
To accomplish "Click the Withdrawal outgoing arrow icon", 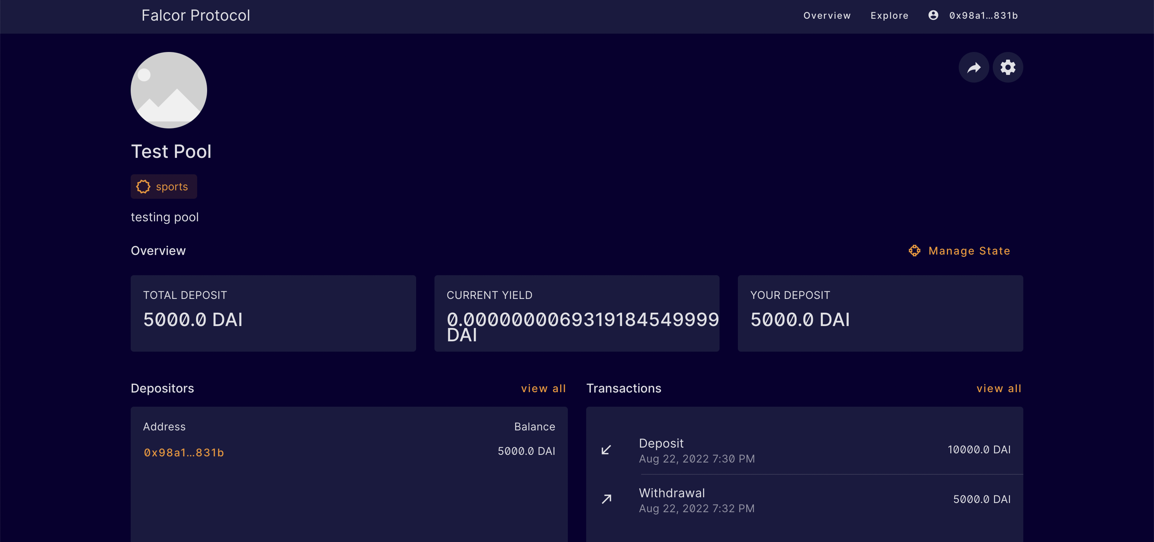I will (606, 500).
